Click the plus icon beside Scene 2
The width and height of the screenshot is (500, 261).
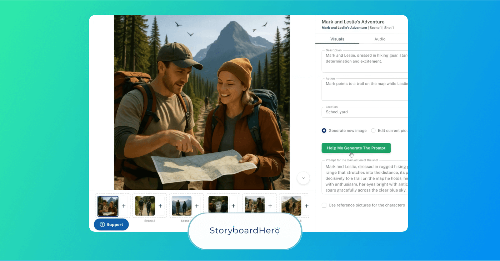pos(160,205)
